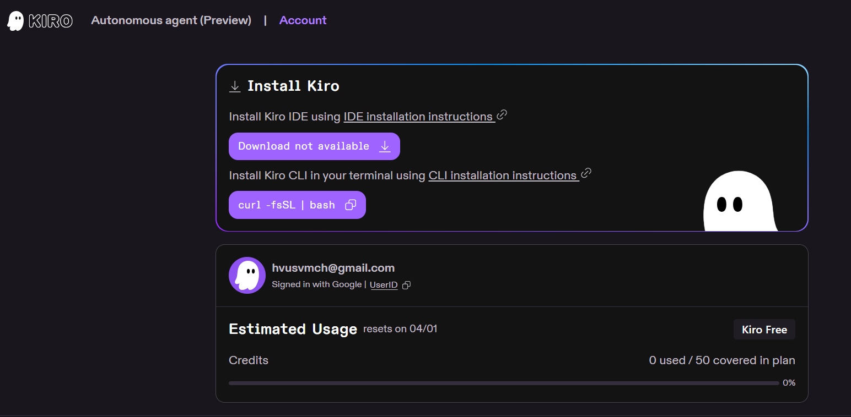Click the Credits usage progress bar
This screenshot has width=851, height=417.
[503, 383]
